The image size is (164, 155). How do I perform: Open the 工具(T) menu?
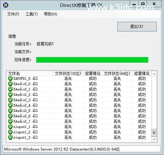pyautogui.click(x=31, y=14)
